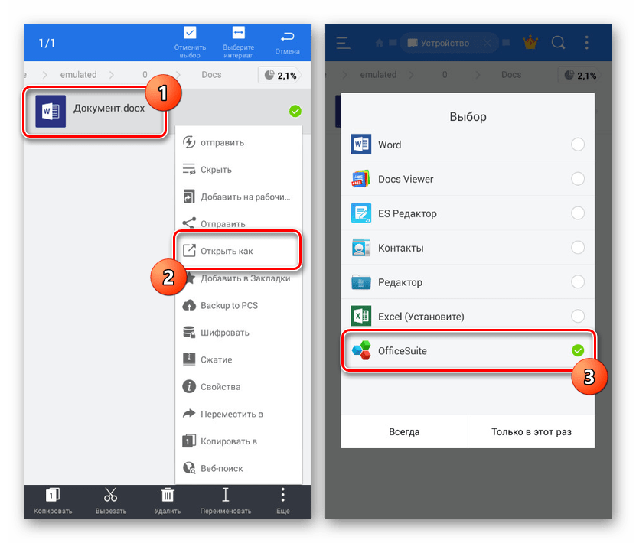The width and height of the screenshot is (636, 543).
Task: Choose Веб-поиск menu entry
Action: click(239, 469)
